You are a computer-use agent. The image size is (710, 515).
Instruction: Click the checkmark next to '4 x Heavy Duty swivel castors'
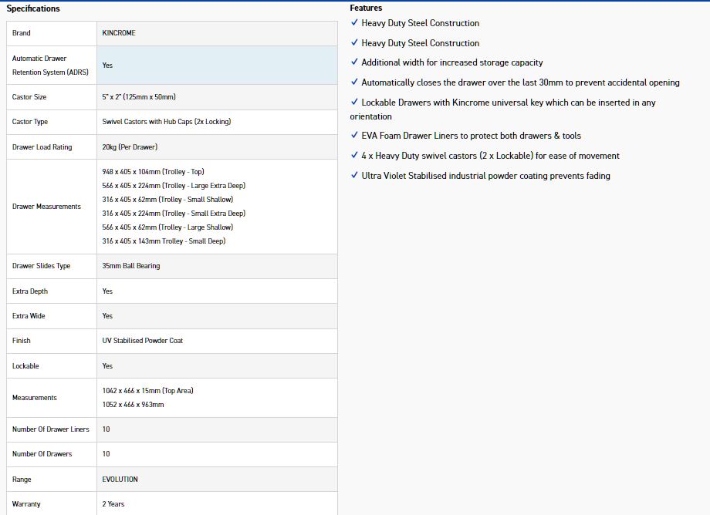tap(354, 156)
